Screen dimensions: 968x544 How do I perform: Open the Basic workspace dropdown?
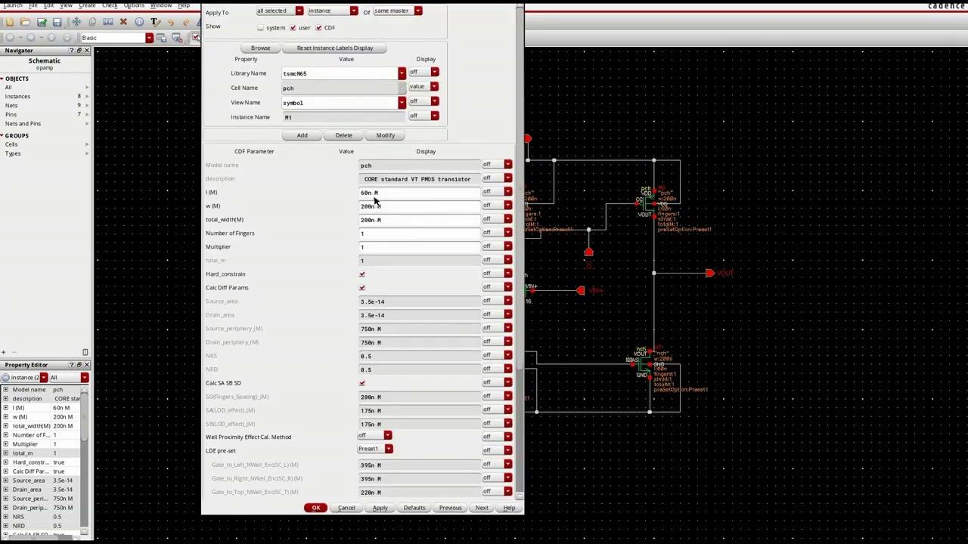[149, 38]
